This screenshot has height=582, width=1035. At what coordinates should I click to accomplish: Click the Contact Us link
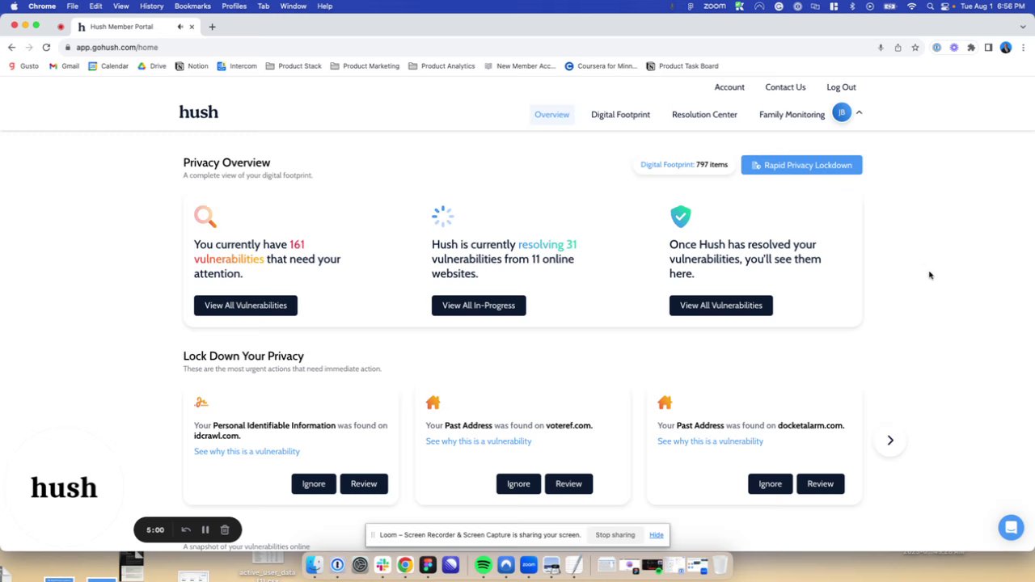click(785, 87)
